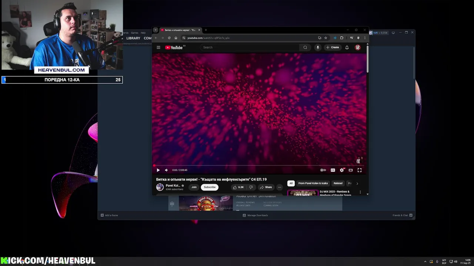Open the browser extensions puzzle icon
Viewport: 474px width, 266px height.
tap(341, 38)
